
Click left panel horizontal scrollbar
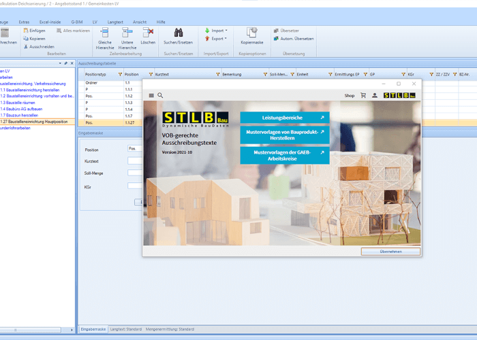pyautogui.click(x=31, y=330)
